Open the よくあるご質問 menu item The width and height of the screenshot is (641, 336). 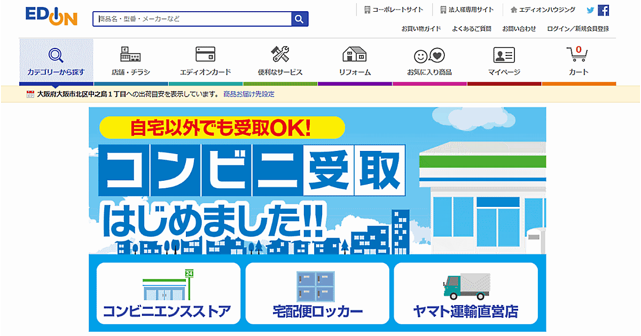[x=471, y=29]
